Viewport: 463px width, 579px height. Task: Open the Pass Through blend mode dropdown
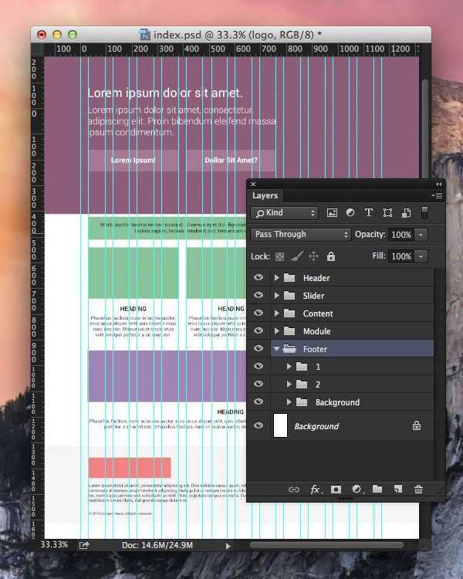click(x=301, y=235)
